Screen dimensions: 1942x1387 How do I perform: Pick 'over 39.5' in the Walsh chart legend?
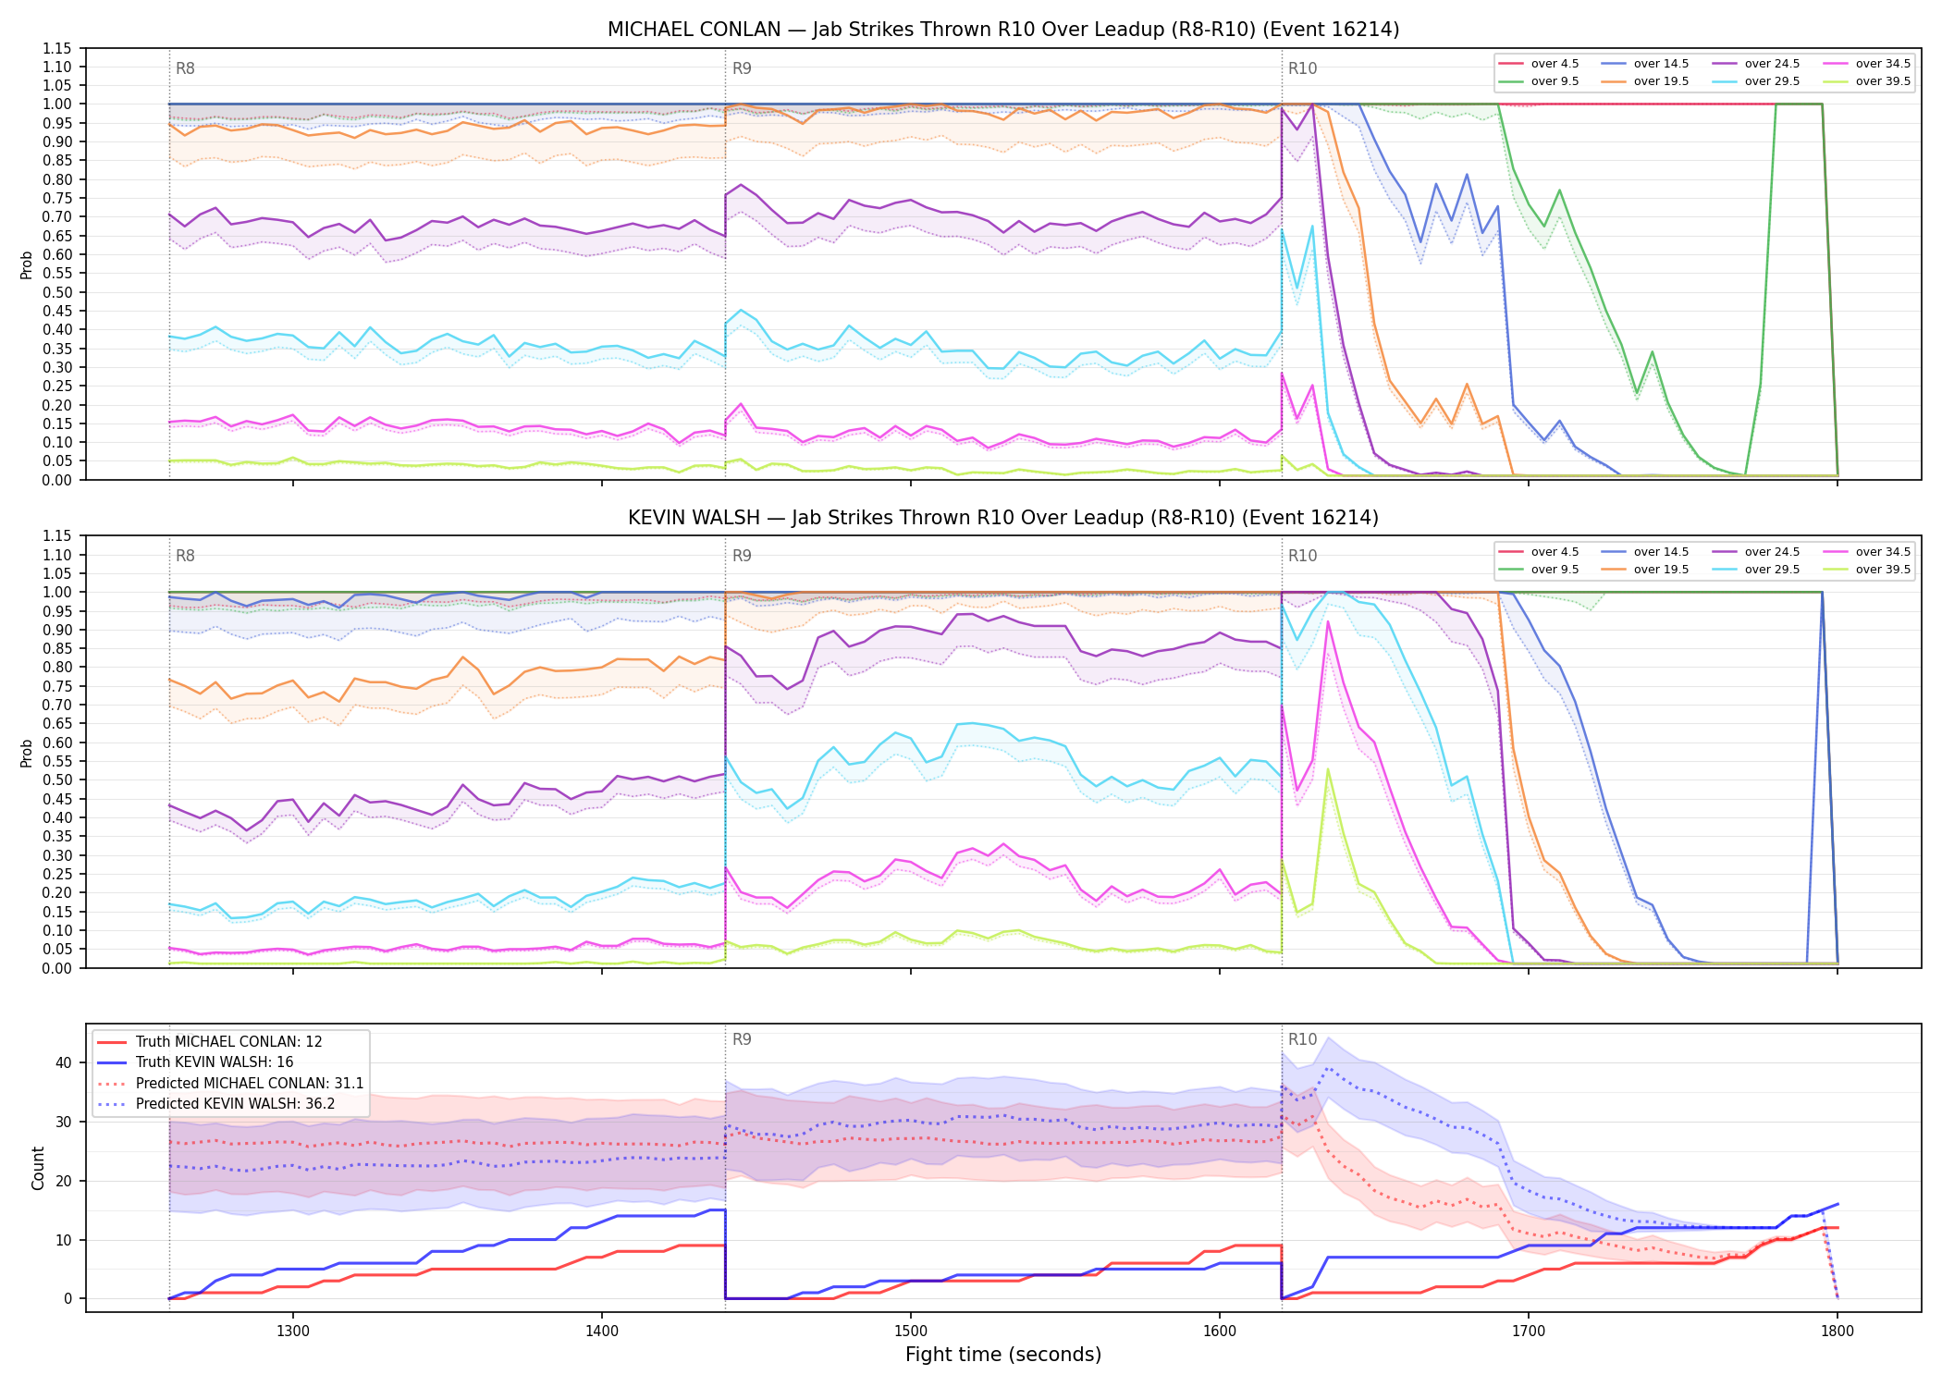1867,570
